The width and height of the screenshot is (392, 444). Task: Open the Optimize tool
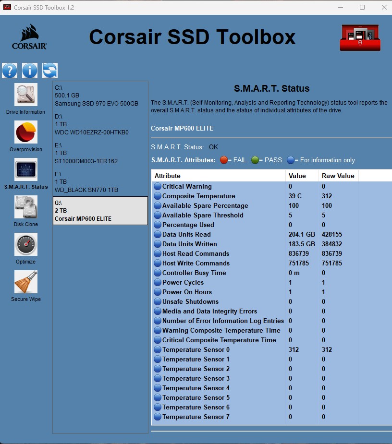[x=26, y=244]
